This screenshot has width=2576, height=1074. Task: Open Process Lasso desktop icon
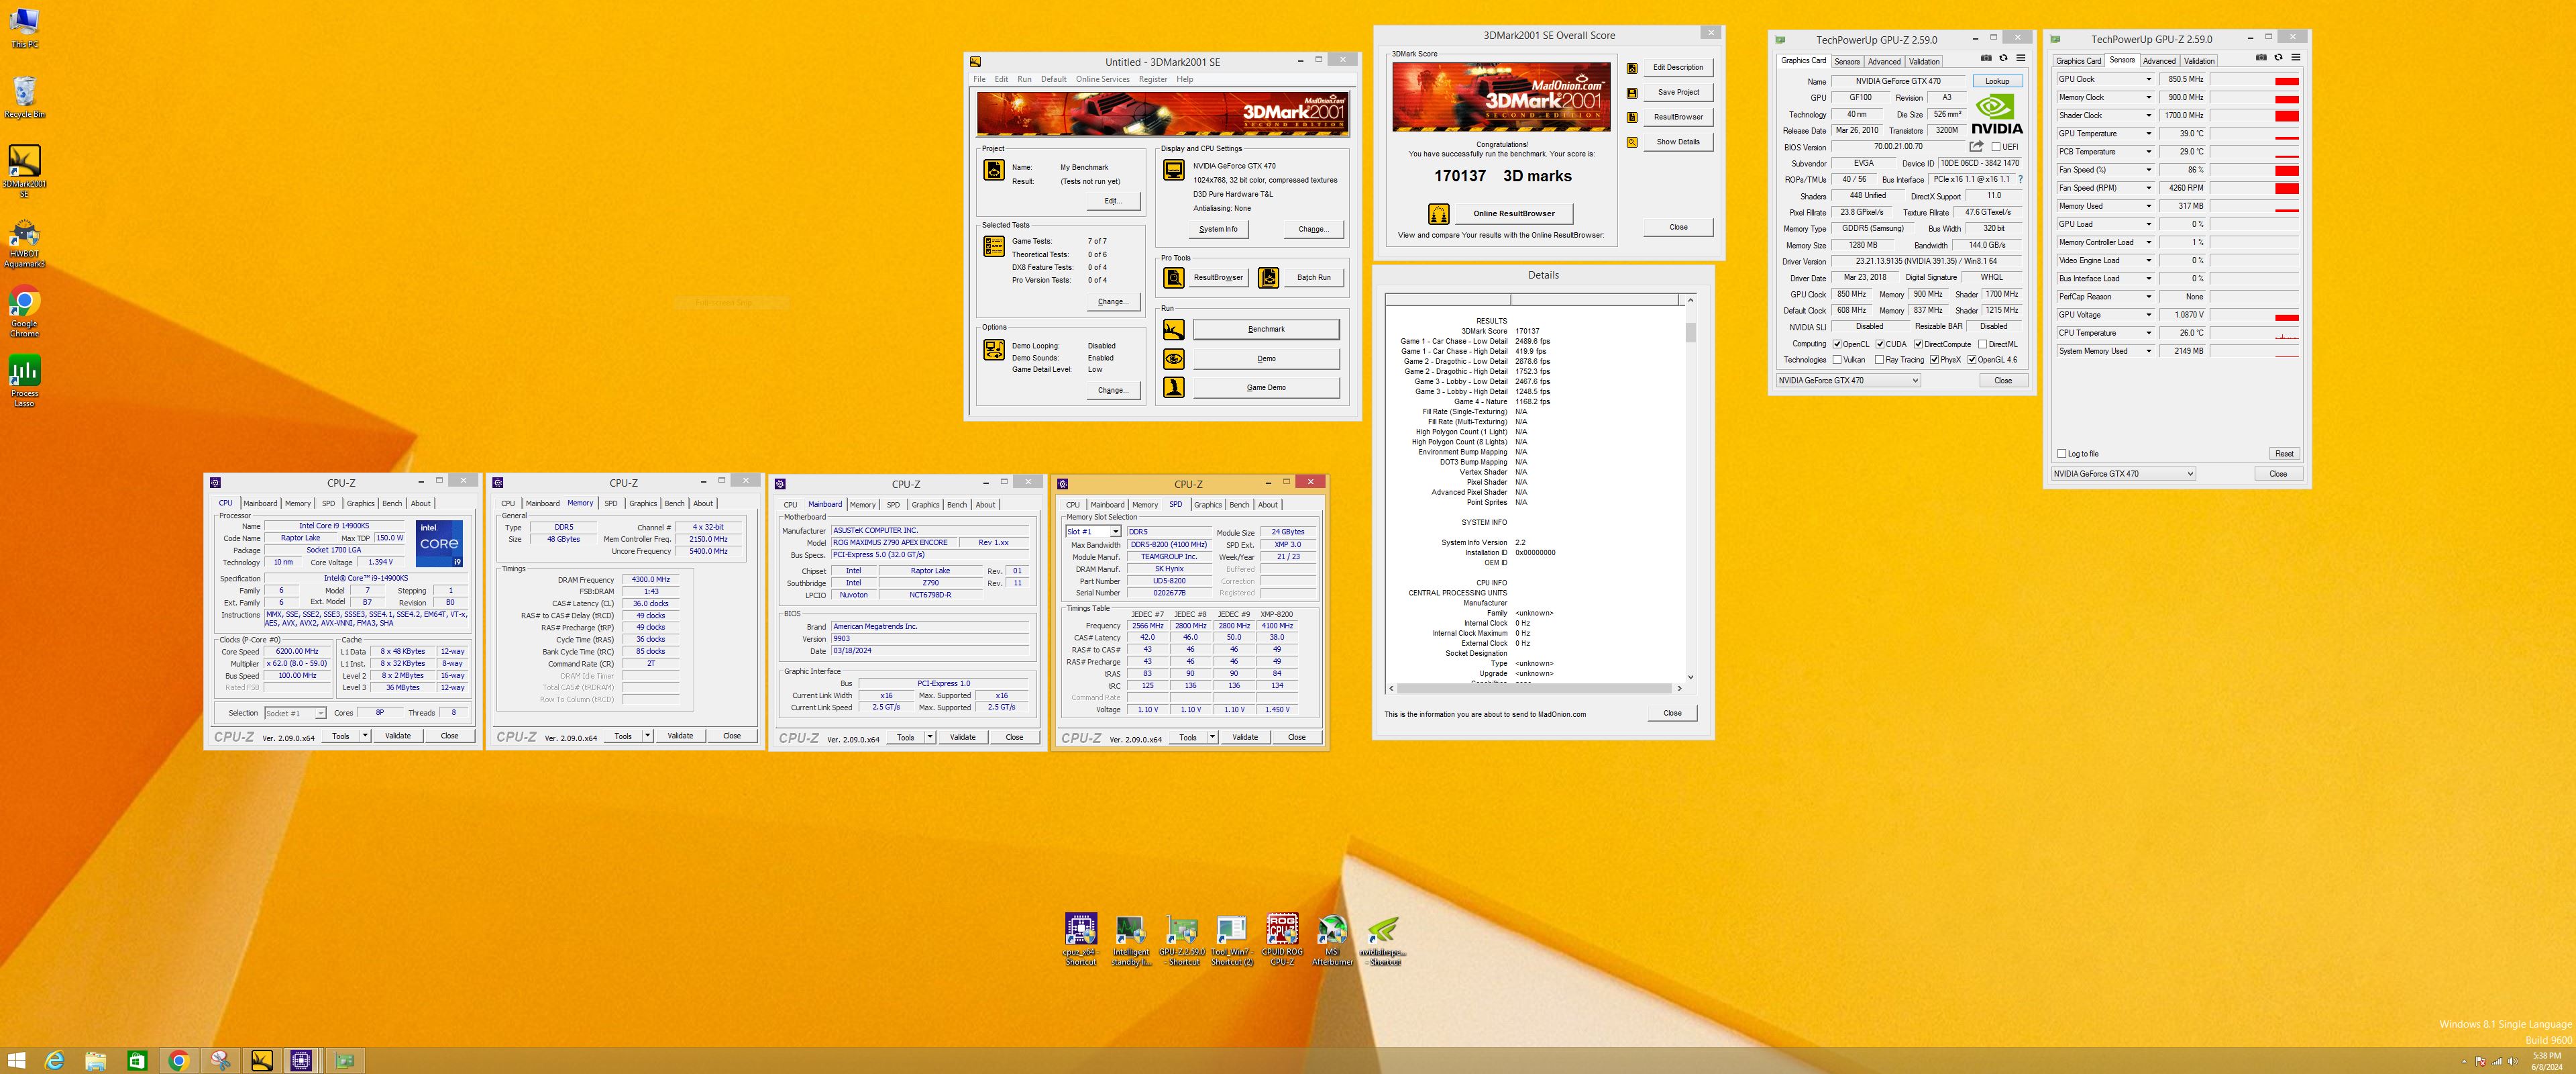click(x=24, y=381)
